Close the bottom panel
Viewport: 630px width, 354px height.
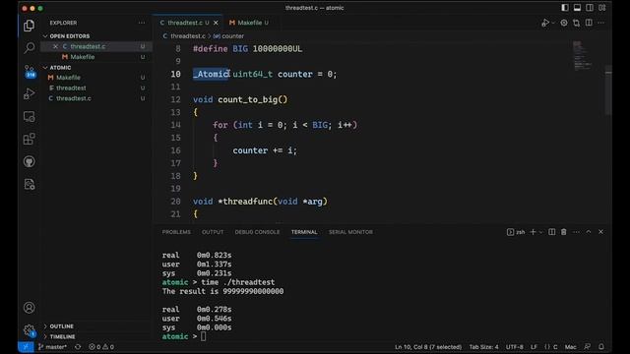(x=601, y=232)
